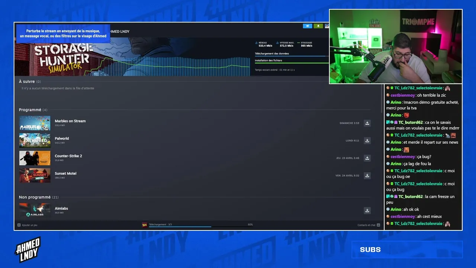Viewport: 476px width, 268px height.
Task: Click Arino's 'ça lag de fou la' message
Action: (x=409, y=164)
